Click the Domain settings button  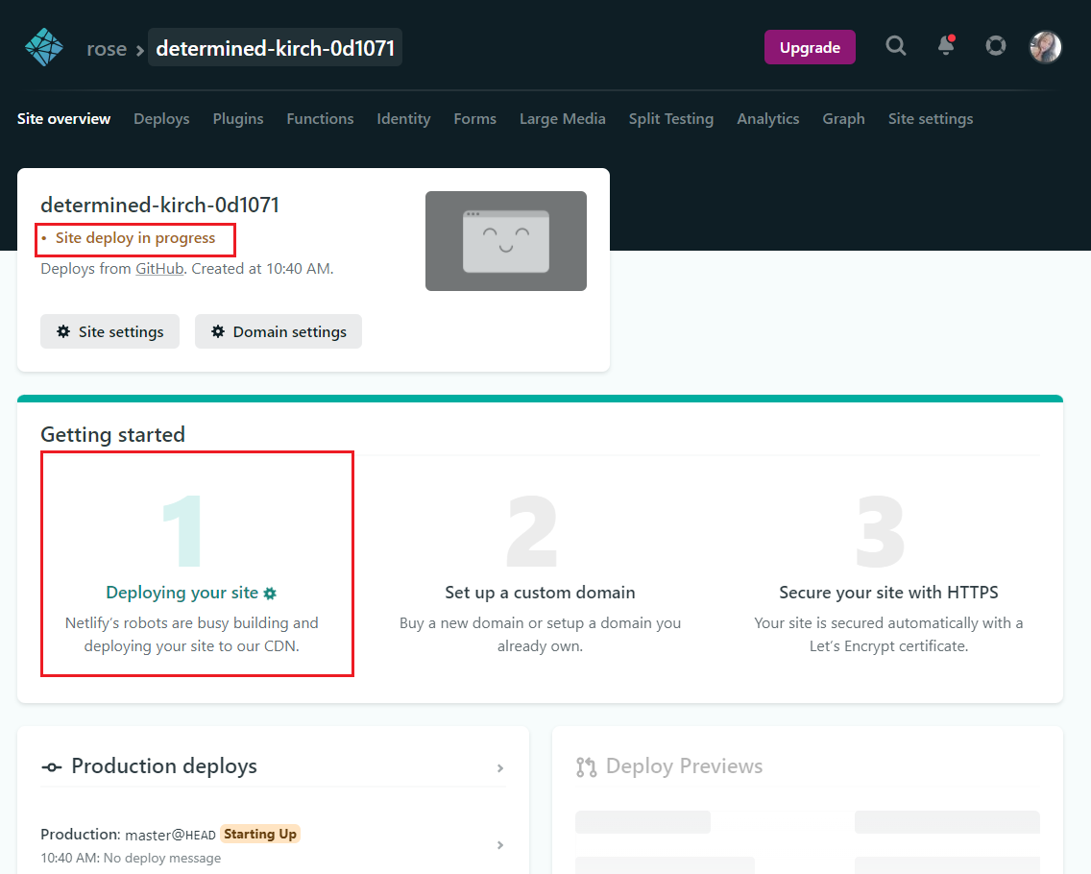pos(279,331)
